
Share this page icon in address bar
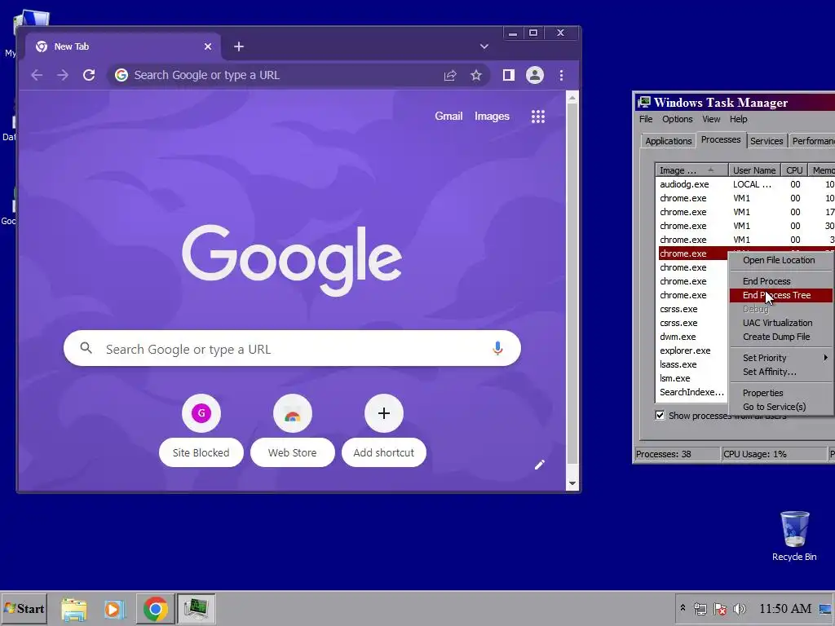coord(450,75)
